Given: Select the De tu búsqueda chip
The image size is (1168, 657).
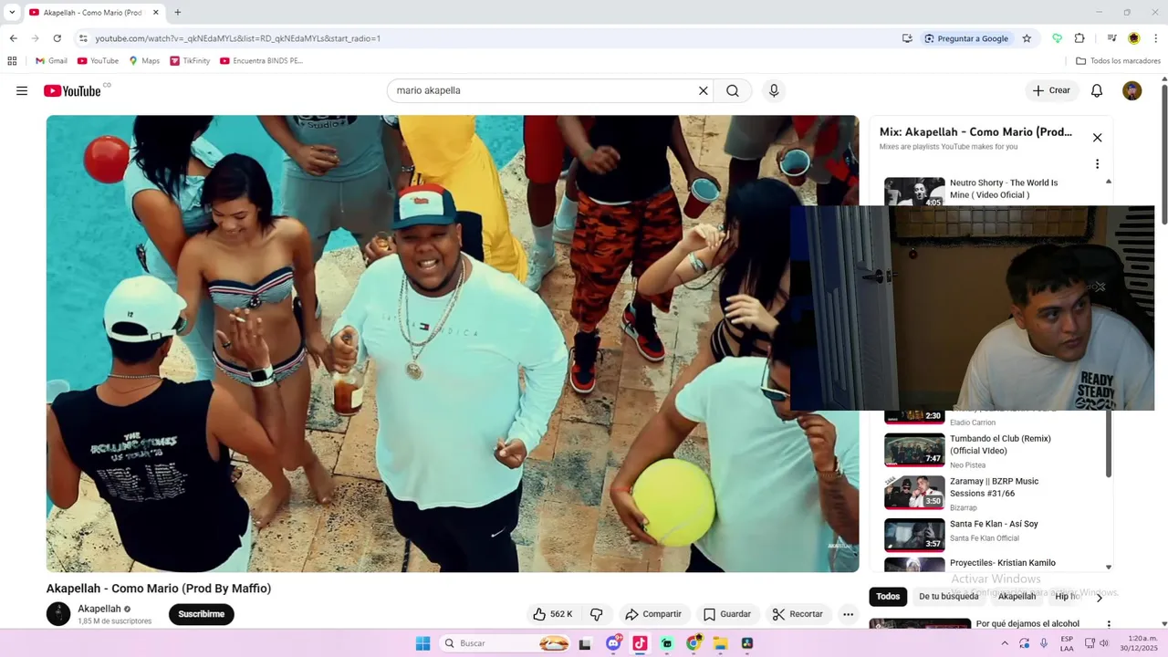Looking at the screenshot, I should point(948,597).
